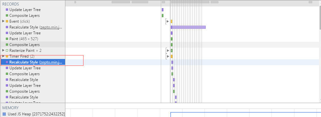Select the highlighted Composite Layers row

pyautogui.click(x=33, y=45)
